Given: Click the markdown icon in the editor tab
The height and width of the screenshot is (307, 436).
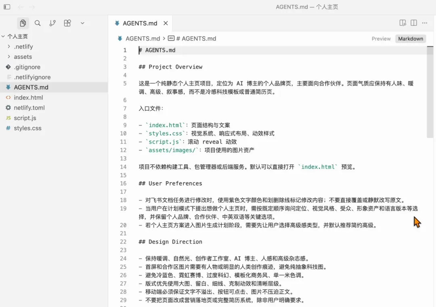Looking at the screenshot, I should [x=117, y=23].
